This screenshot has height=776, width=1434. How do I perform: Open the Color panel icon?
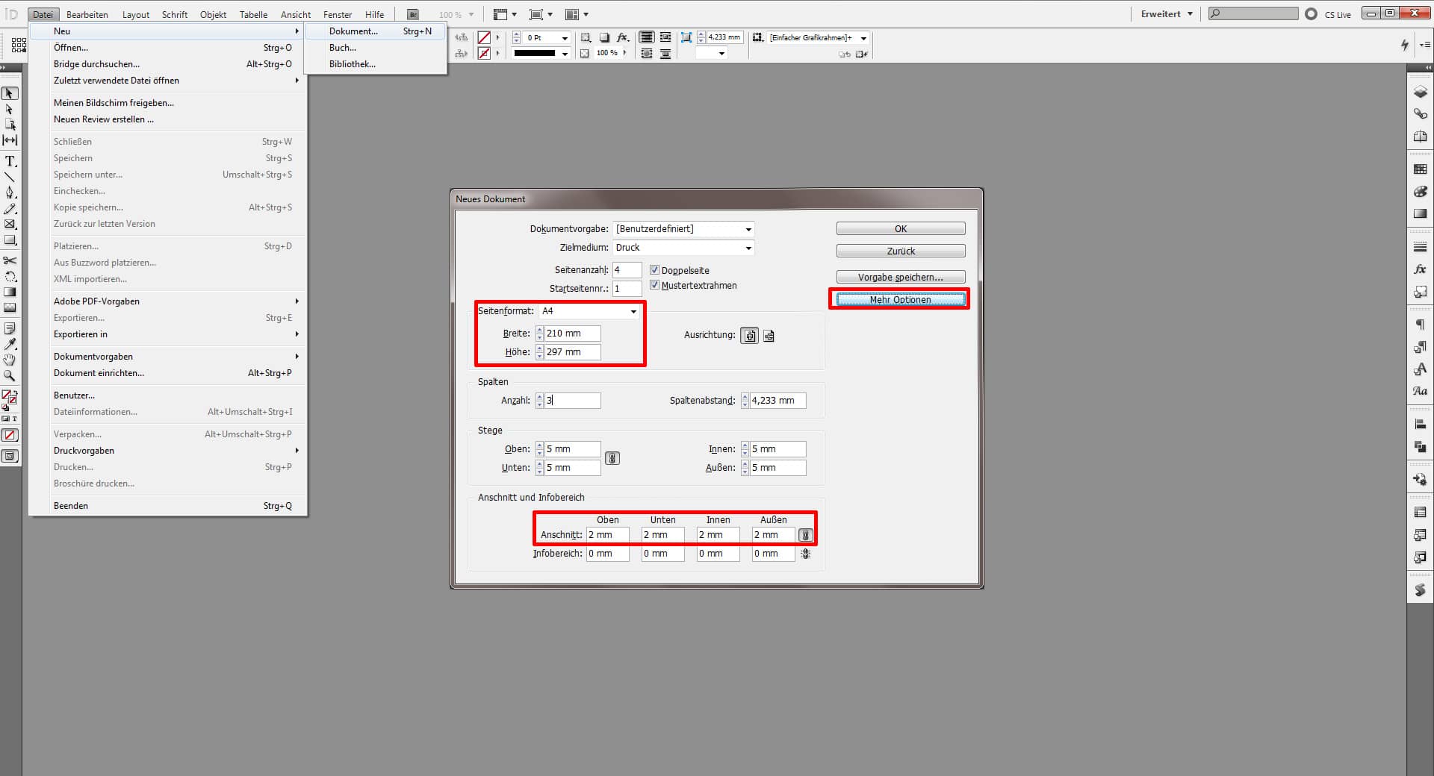[1421, 192]
